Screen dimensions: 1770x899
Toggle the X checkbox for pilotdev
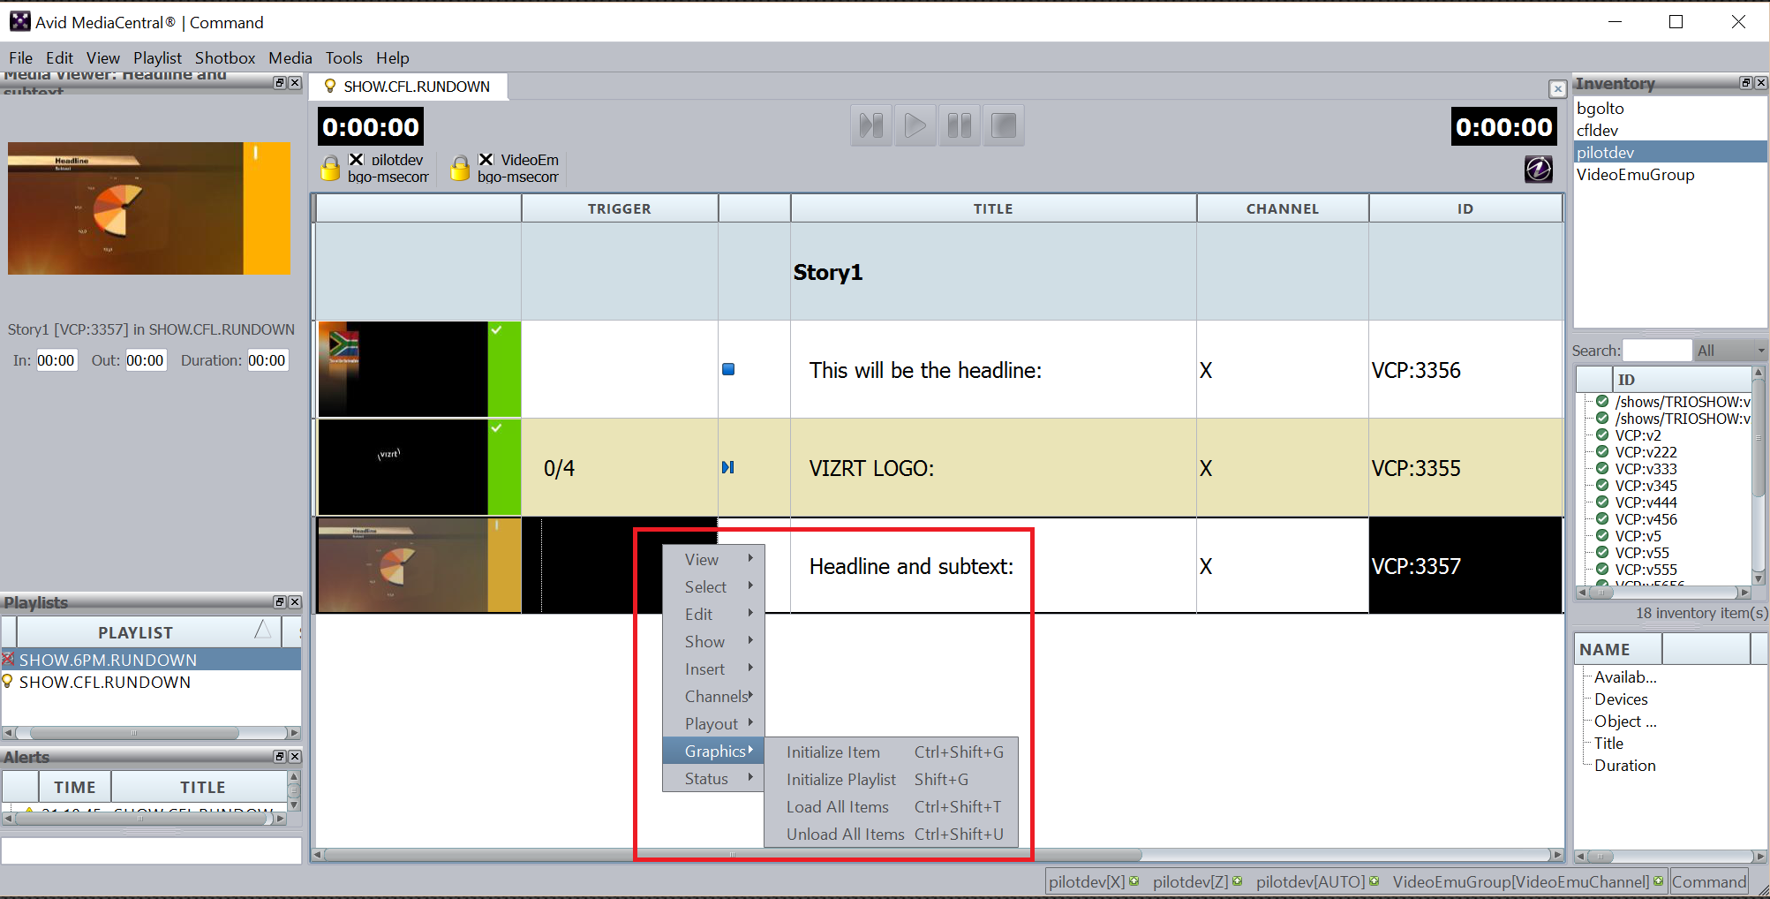pyautogui.click(x=357, y=159)
